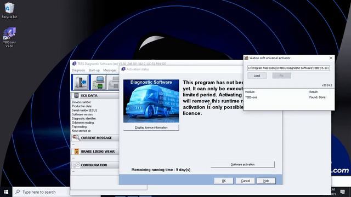Select the TEBS (en) V5.50 desktop shortcut

9,37
